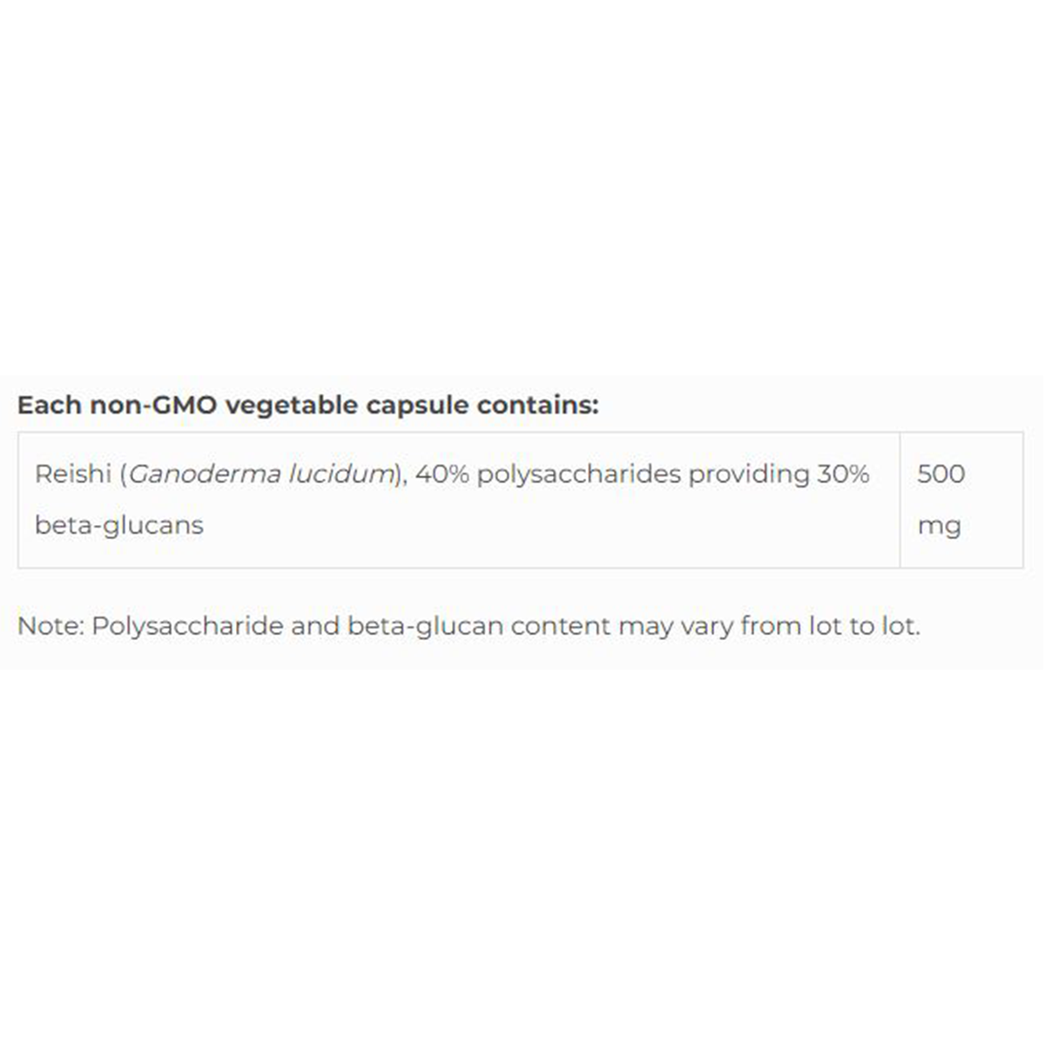Screen dimensions: 1045x1045
Task: Click the word 'Note:' below the table
Action: click(50, 625)
